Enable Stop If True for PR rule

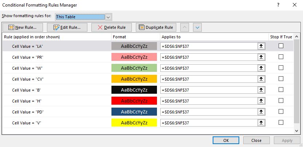click(281, 57)
